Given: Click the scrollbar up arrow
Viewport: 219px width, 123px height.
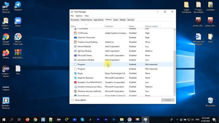Looking at the screenshot, I should pyautogui.click(x=175, y=30).
